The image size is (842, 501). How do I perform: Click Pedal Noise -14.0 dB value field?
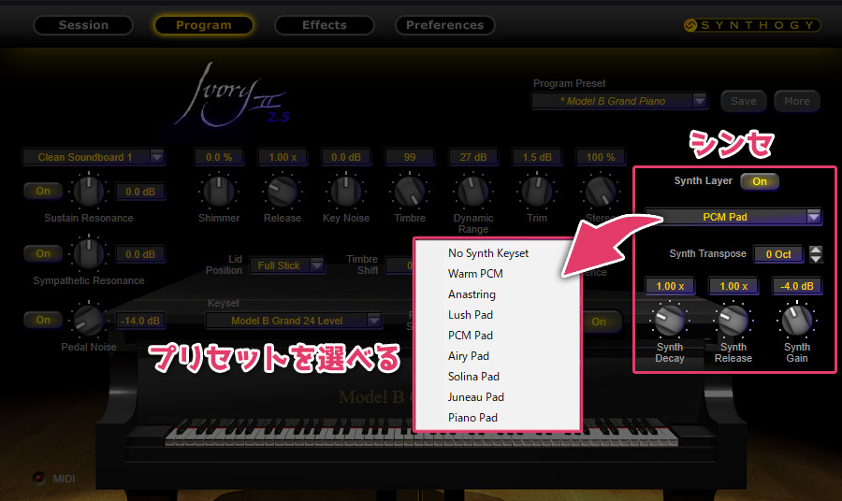coord(140,321)
